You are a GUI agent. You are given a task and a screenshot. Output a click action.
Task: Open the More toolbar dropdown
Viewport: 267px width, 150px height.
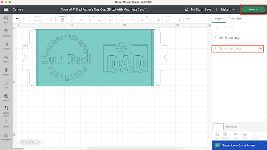tap(188, 19)
